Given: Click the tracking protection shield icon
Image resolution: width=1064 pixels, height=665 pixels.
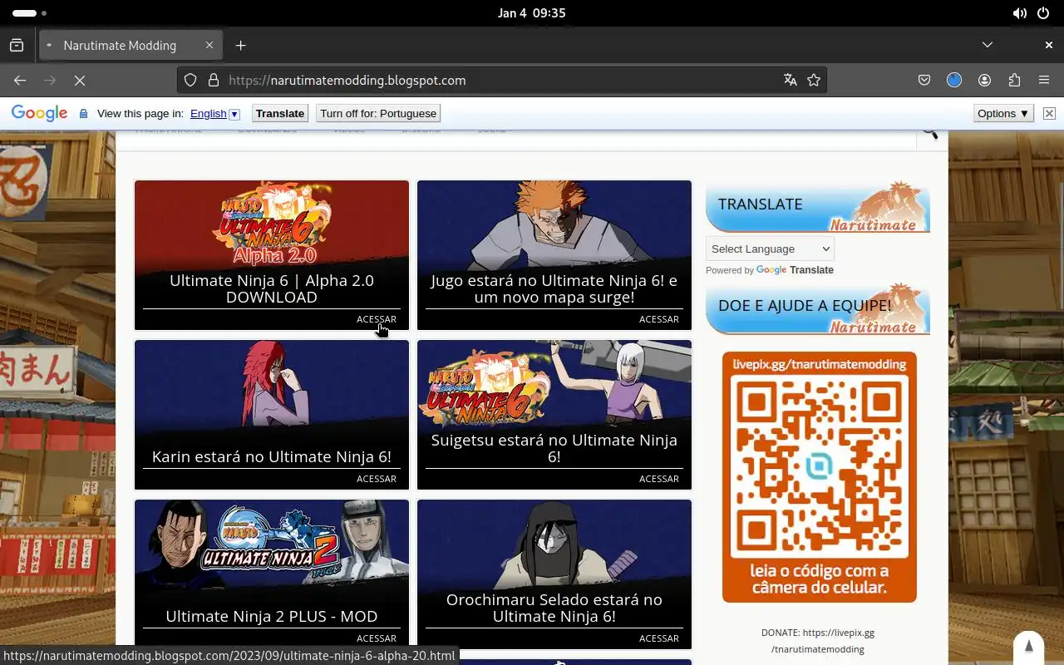Looking at the screenshot, I should pos(190,80).
